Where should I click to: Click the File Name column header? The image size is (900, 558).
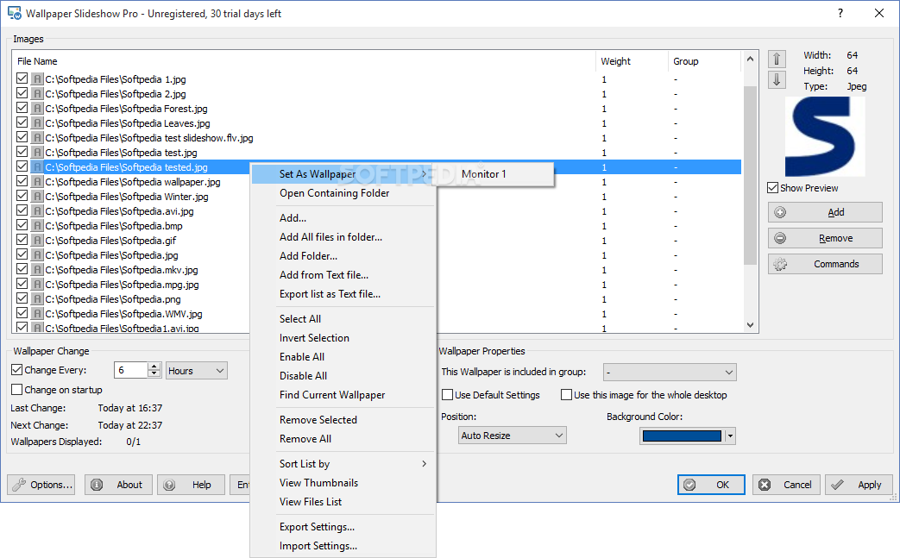click(x=305, y=60)
